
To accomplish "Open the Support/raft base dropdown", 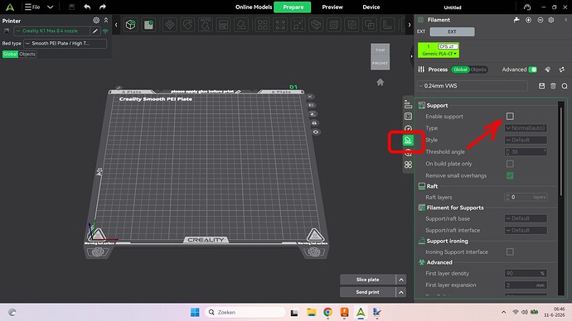I will (x=526, y=218).
